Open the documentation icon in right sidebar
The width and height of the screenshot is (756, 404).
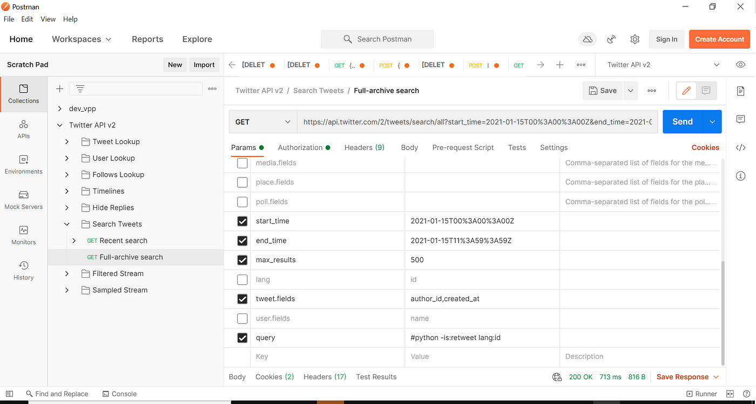point(740,91)
